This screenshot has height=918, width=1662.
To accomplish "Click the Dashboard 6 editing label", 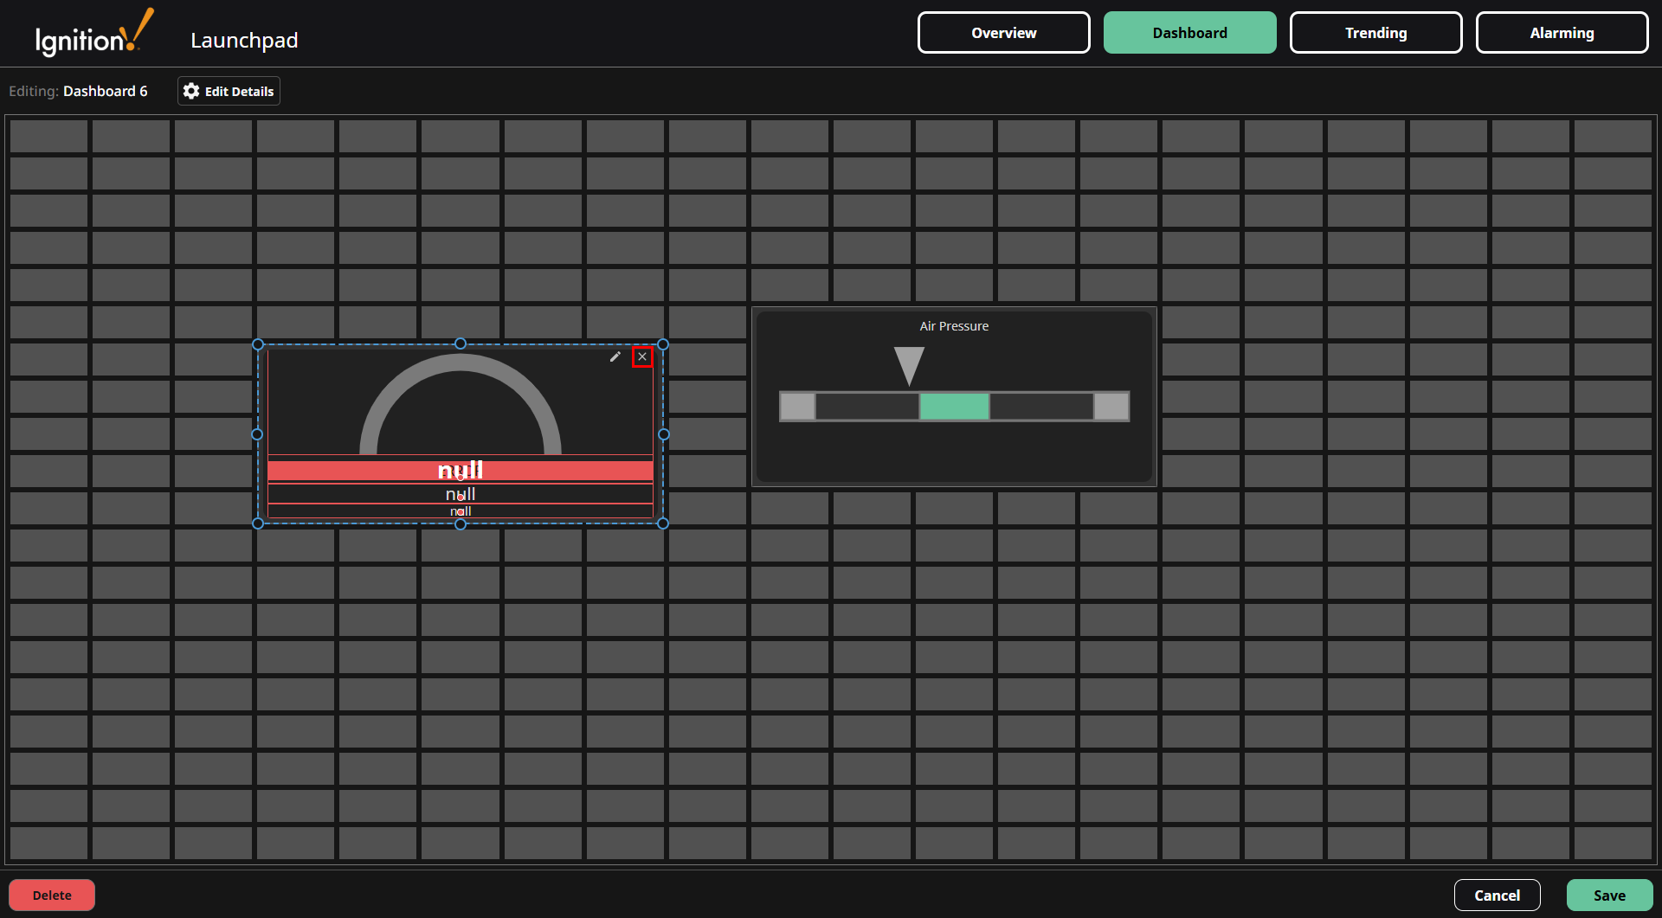I will pyautogui.click(x=106, y=91).
